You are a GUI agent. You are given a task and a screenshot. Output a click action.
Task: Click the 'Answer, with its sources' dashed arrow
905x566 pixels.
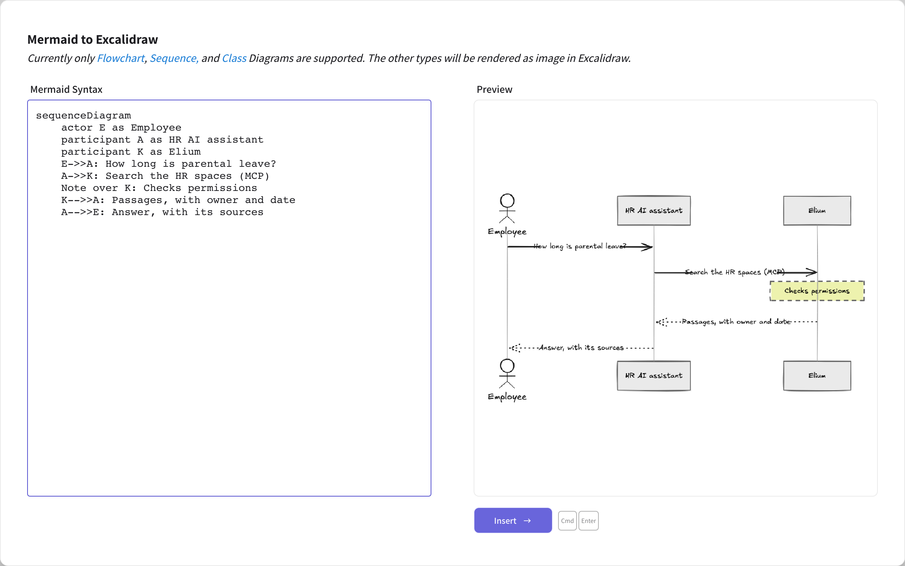coord(581,348)
